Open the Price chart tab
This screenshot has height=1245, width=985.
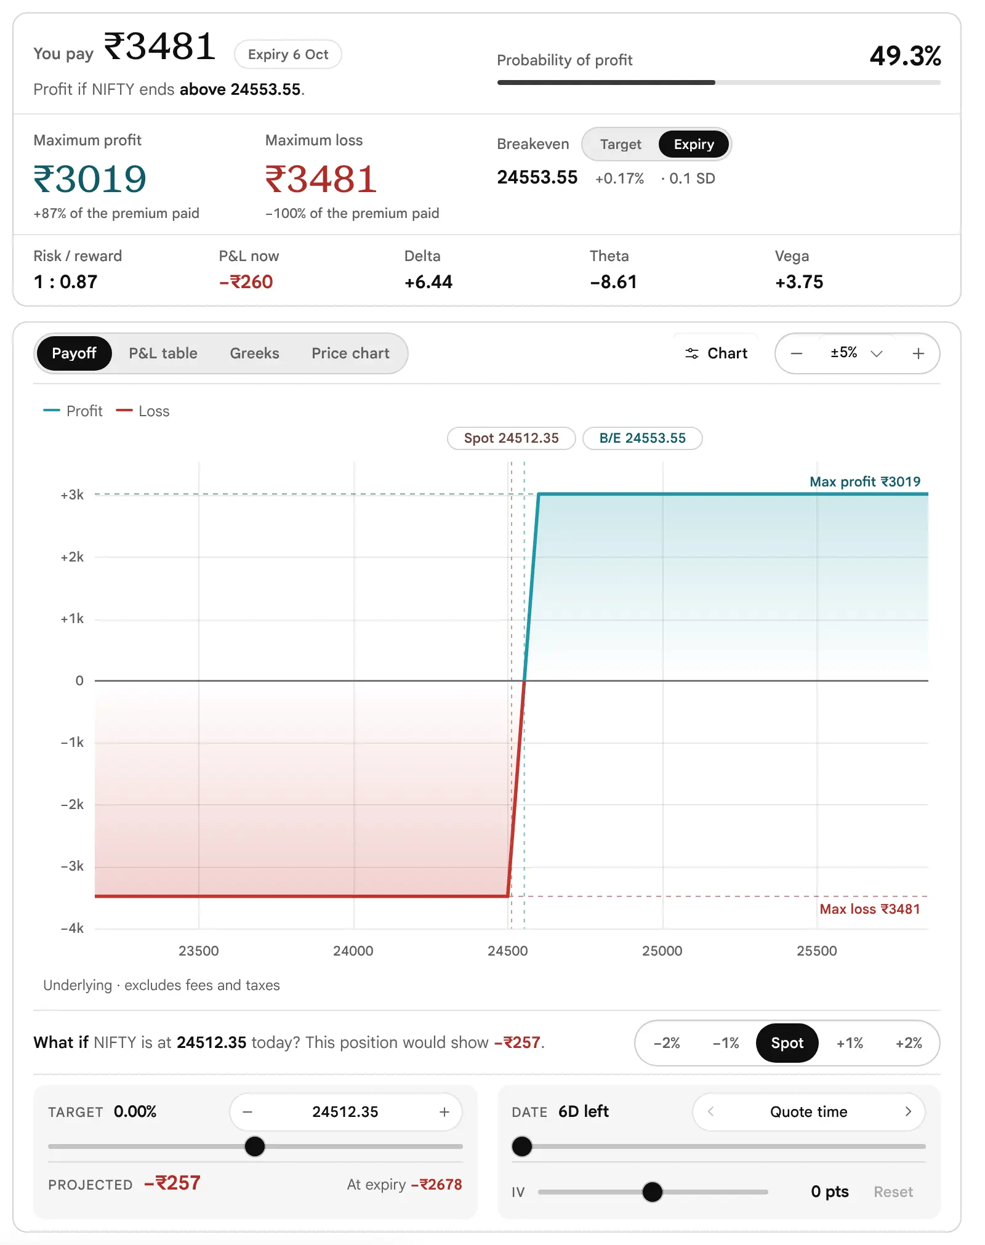[x=350, y=353]
